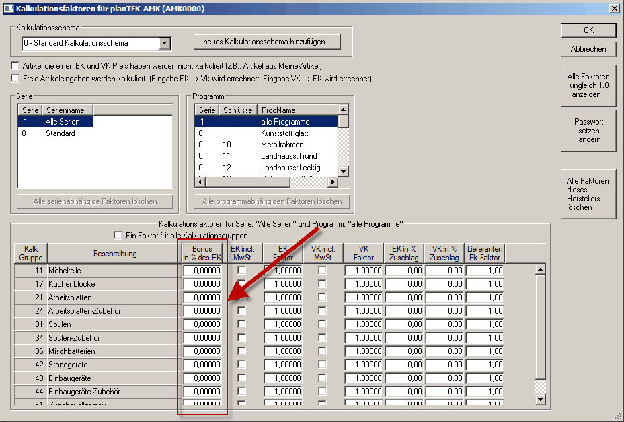Click VK Faktor field for Mischbatterien
Screen dimensions: 624x422
point(364,351)
